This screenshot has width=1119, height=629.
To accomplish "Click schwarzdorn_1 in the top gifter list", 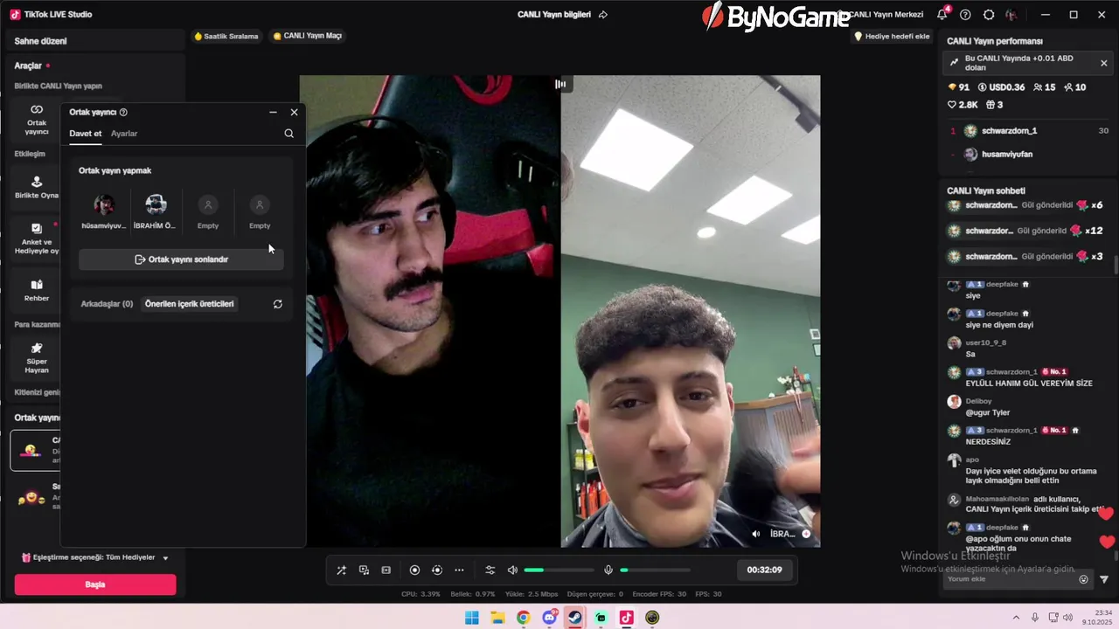I will (1009, 131).
